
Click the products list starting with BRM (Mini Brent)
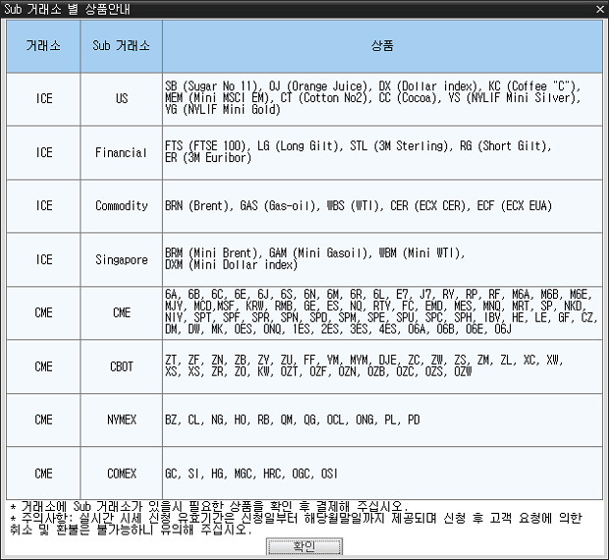[382, 259]
